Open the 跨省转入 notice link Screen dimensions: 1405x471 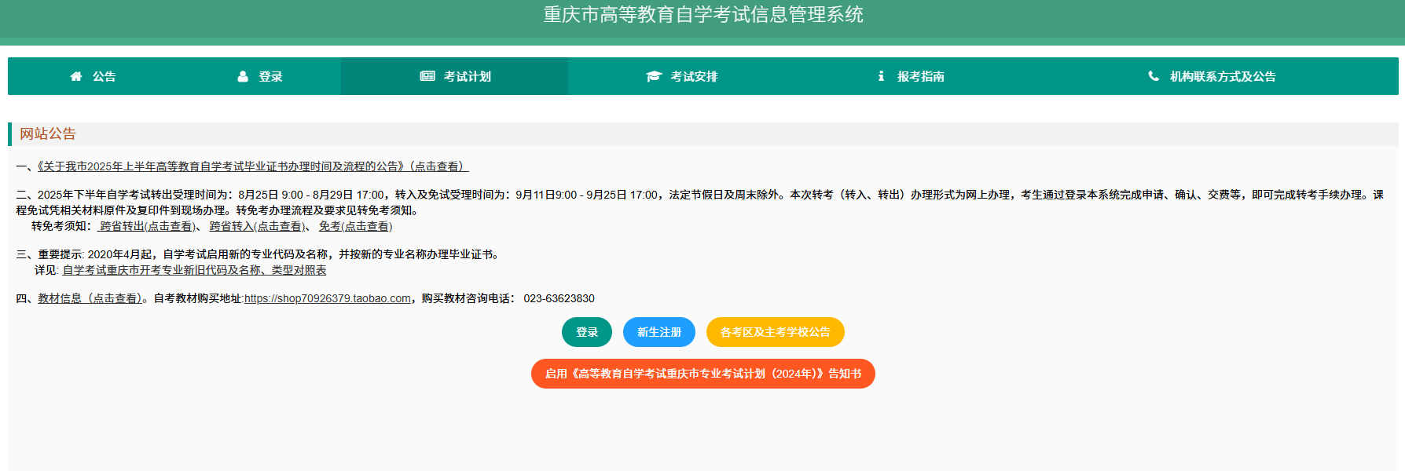(256, 226)
